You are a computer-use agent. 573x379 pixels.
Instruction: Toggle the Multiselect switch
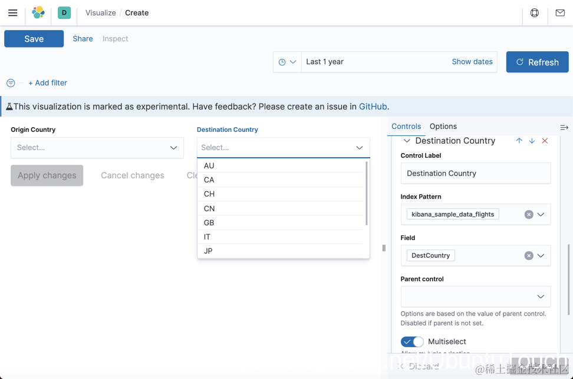click(412, 341)
